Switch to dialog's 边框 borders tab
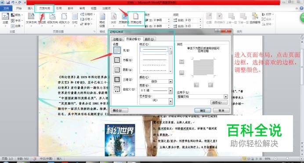Screen dimensions: 304x163 pyautogui.click(x=118, y=39)
